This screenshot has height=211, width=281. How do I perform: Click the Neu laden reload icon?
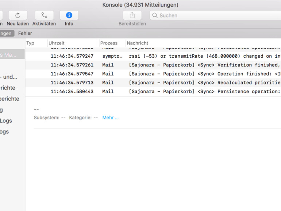tap(18, 15)
